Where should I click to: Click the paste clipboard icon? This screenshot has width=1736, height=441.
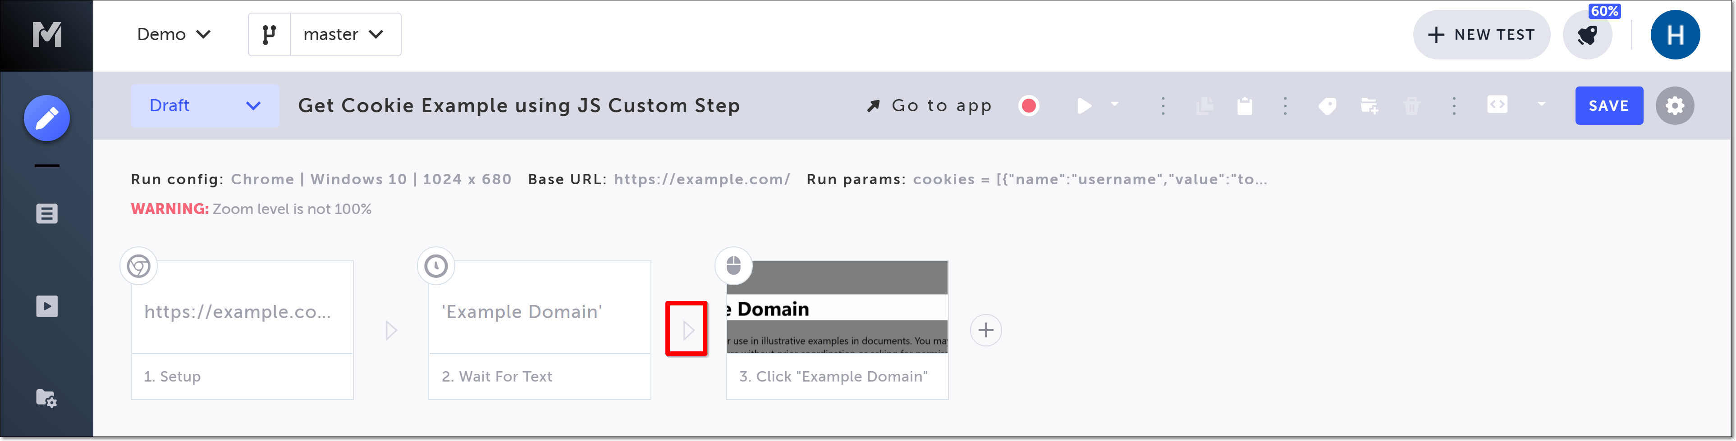coord(1245,106)
